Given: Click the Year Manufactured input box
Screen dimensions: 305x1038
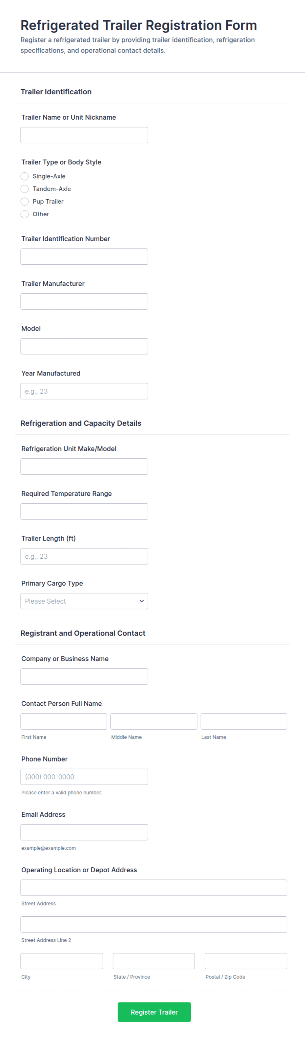Looking at the screenshot, I should click(84, 391).
